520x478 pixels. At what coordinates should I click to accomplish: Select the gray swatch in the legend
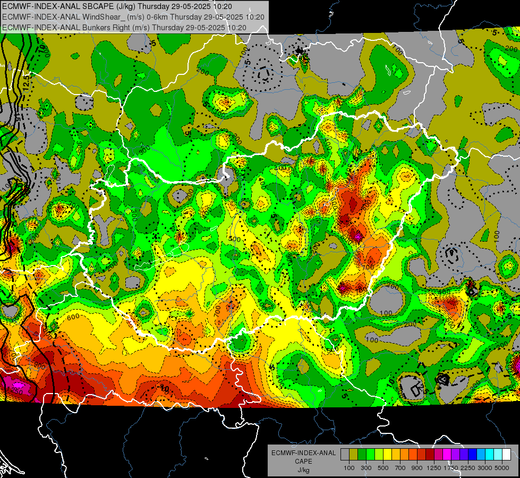tap(345, 454)
